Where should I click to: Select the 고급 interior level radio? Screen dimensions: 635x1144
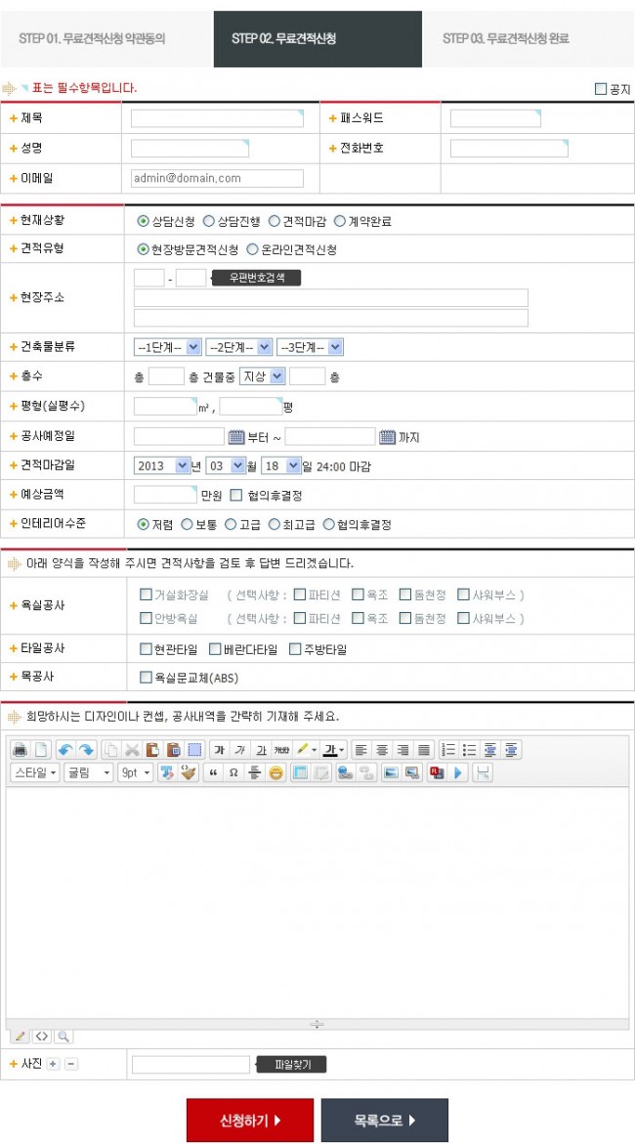pos(232,524)
